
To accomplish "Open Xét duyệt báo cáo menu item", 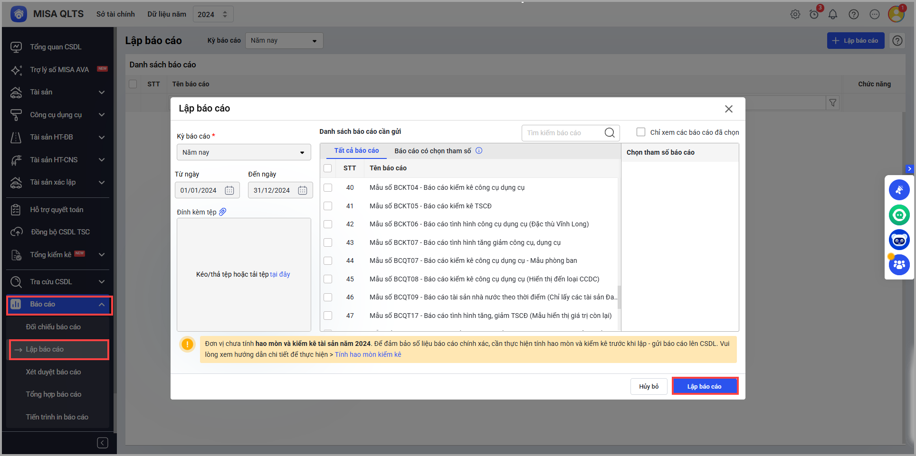I will point(53,372).
